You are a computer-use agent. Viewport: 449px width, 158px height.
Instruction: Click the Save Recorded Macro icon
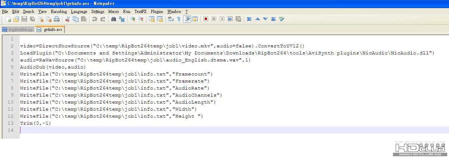tap(238, 19)
